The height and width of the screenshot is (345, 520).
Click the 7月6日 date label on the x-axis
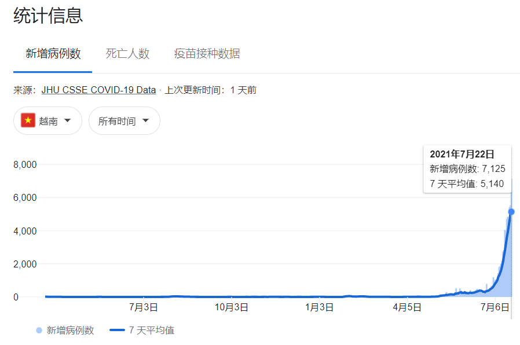496,307
